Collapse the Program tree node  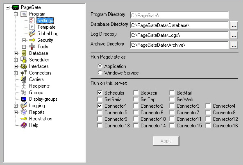(x=16, y=14)
